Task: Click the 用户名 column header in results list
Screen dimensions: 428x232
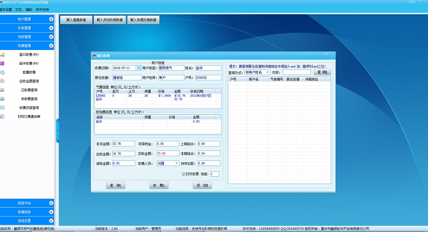Action: pyautogui.click(x=258, y=79)
